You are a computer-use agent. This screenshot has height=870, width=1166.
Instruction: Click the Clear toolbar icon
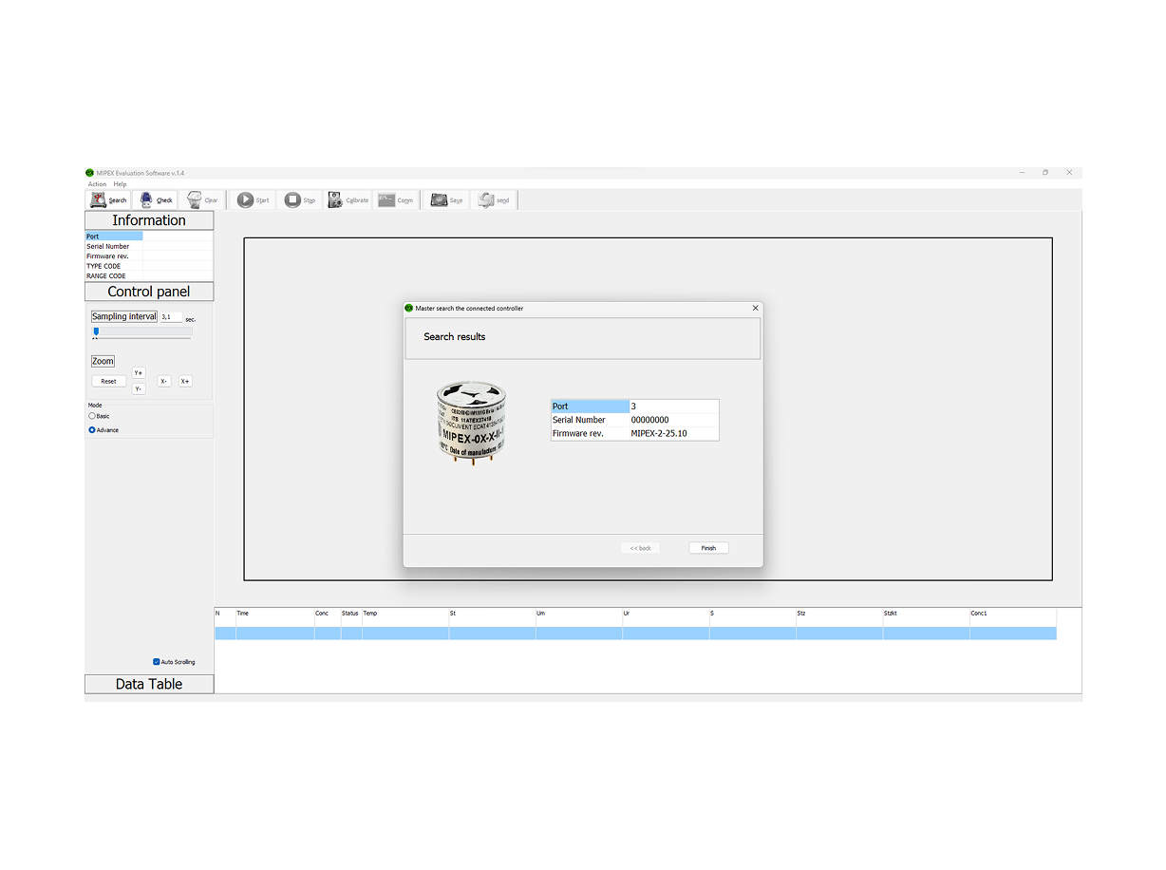194,200
